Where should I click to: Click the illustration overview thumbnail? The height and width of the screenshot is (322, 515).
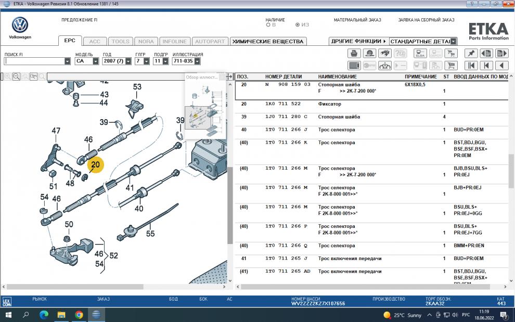(x=205, y=110)
